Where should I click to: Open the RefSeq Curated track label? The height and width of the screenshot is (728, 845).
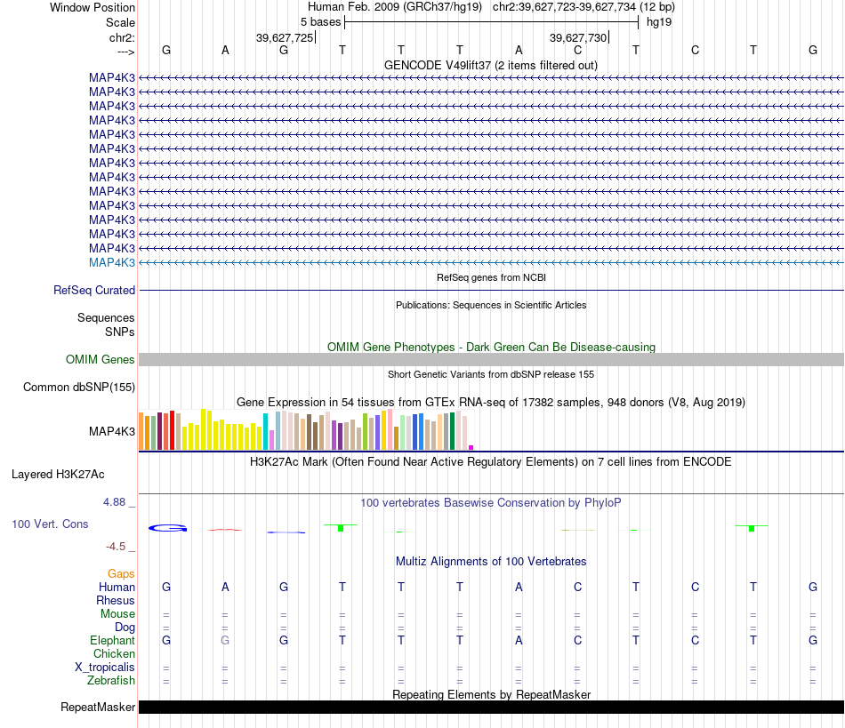click(x=94, y=291)
